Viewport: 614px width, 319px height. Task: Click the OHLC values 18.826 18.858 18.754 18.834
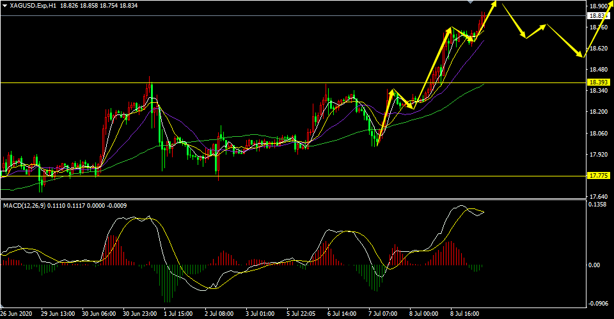tap(99, 6)
